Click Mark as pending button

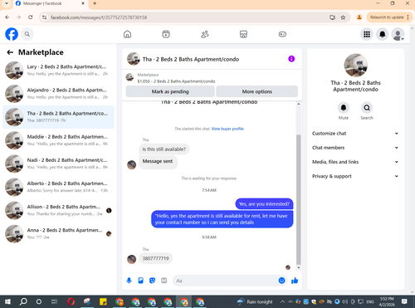[170, 91]
